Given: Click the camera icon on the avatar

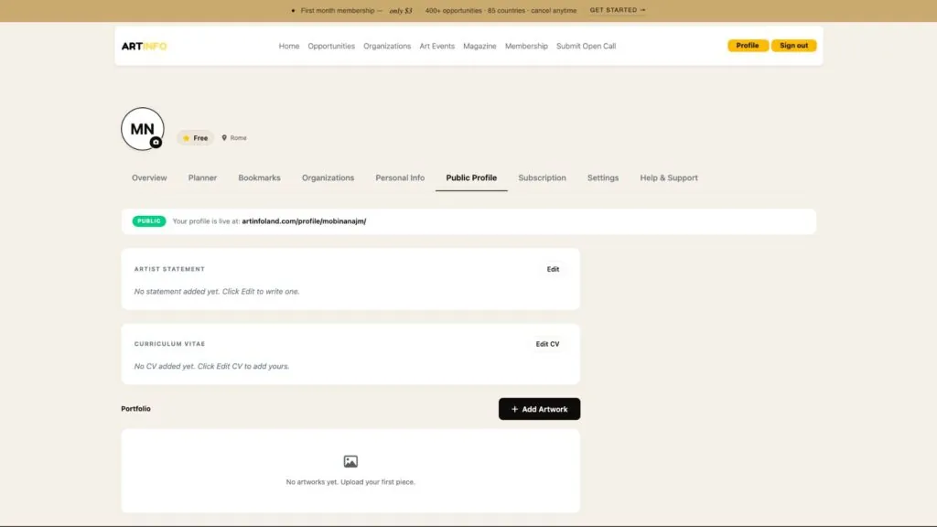Looking at the screenshot, I should click(x=156, y=142).
